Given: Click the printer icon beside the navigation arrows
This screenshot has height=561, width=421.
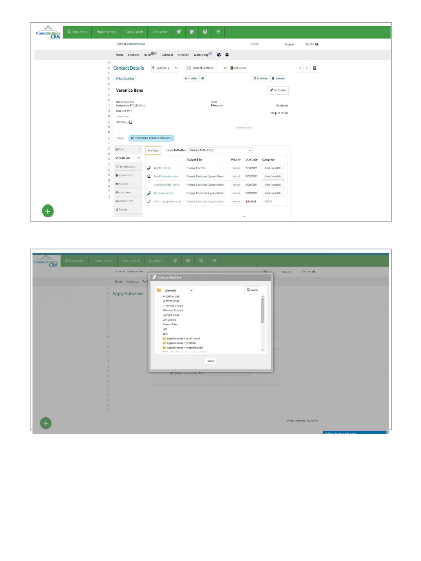Looking at the screenshot, I should (314, 68).
